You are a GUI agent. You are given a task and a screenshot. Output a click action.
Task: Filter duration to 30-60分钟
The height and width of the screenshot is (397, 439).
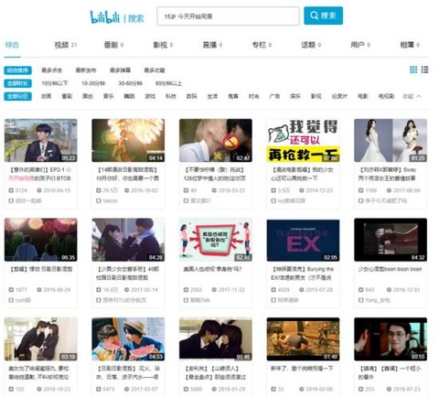tap(130, 83)
